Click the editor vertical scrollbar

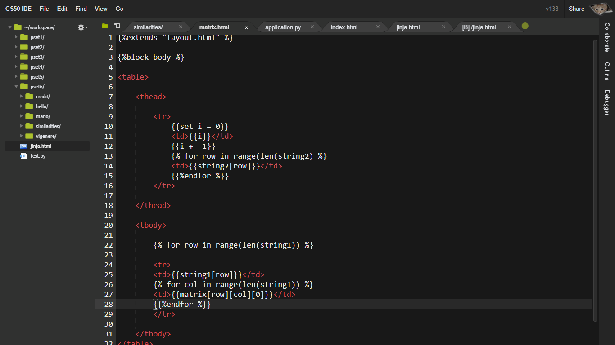click(x=595, y=180)
